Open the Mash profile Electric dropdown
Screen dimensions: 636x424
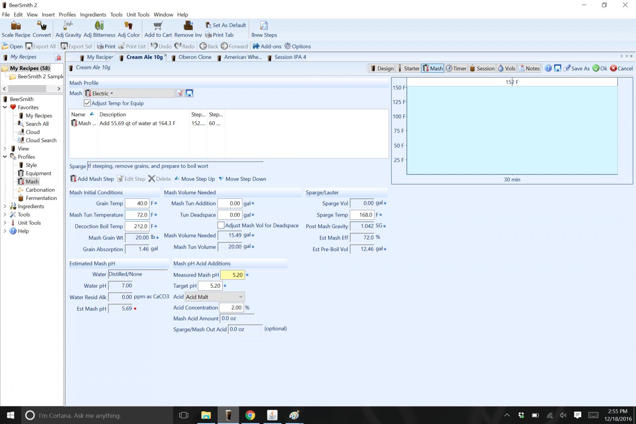129,93
